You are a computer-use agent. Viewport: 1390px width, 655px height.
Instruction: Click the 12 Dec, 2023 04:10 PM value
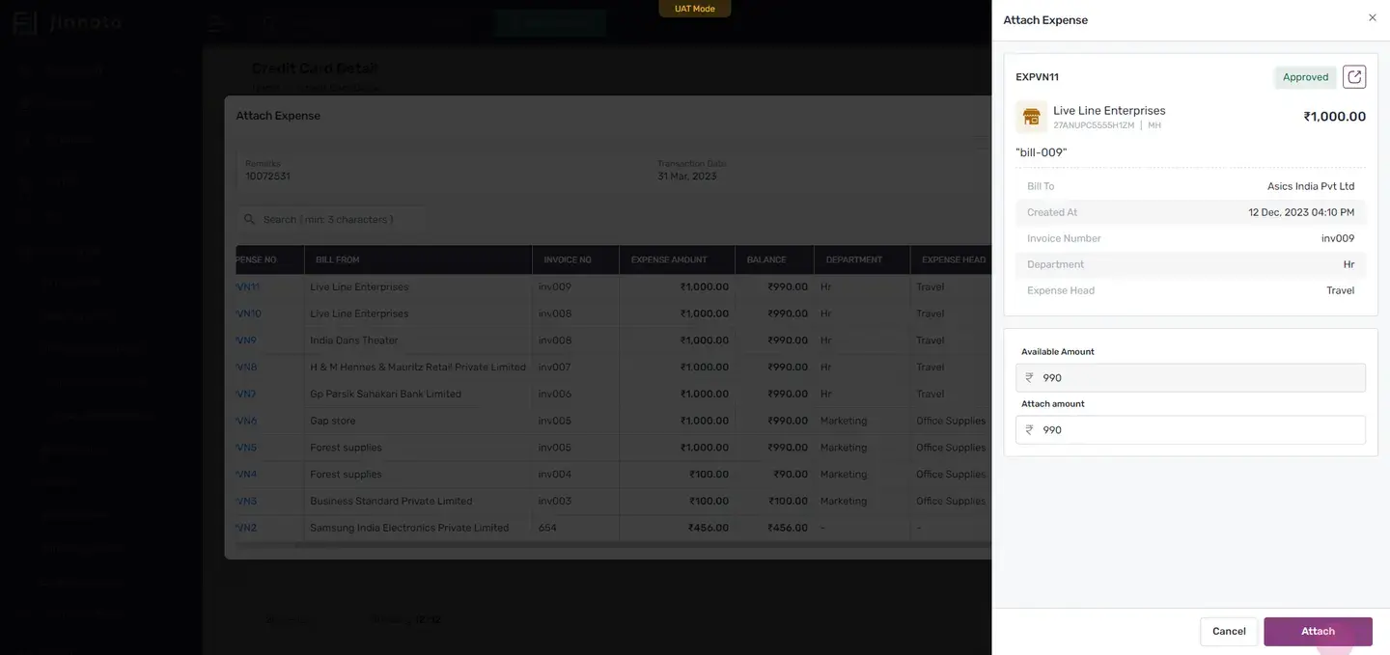pyautogui.click(x=1301, y=213)
